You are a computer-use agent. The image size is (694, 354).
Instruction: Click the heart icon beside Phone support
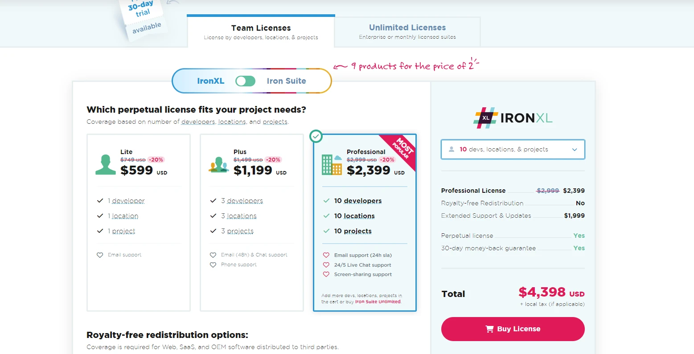(213, 265)
